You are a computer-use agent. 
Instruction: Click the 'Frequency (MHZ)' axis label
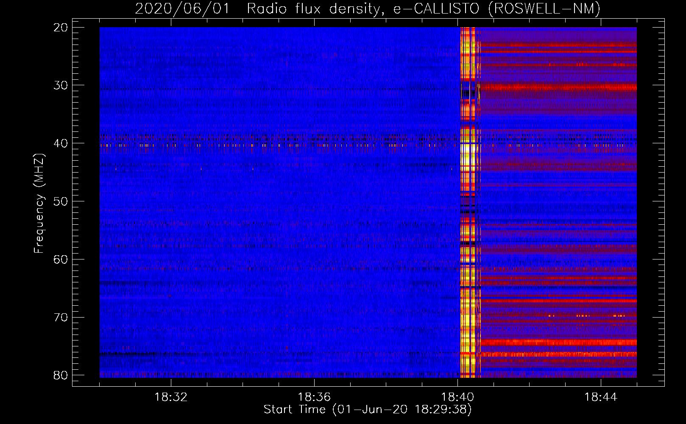[x=39, y=204]
